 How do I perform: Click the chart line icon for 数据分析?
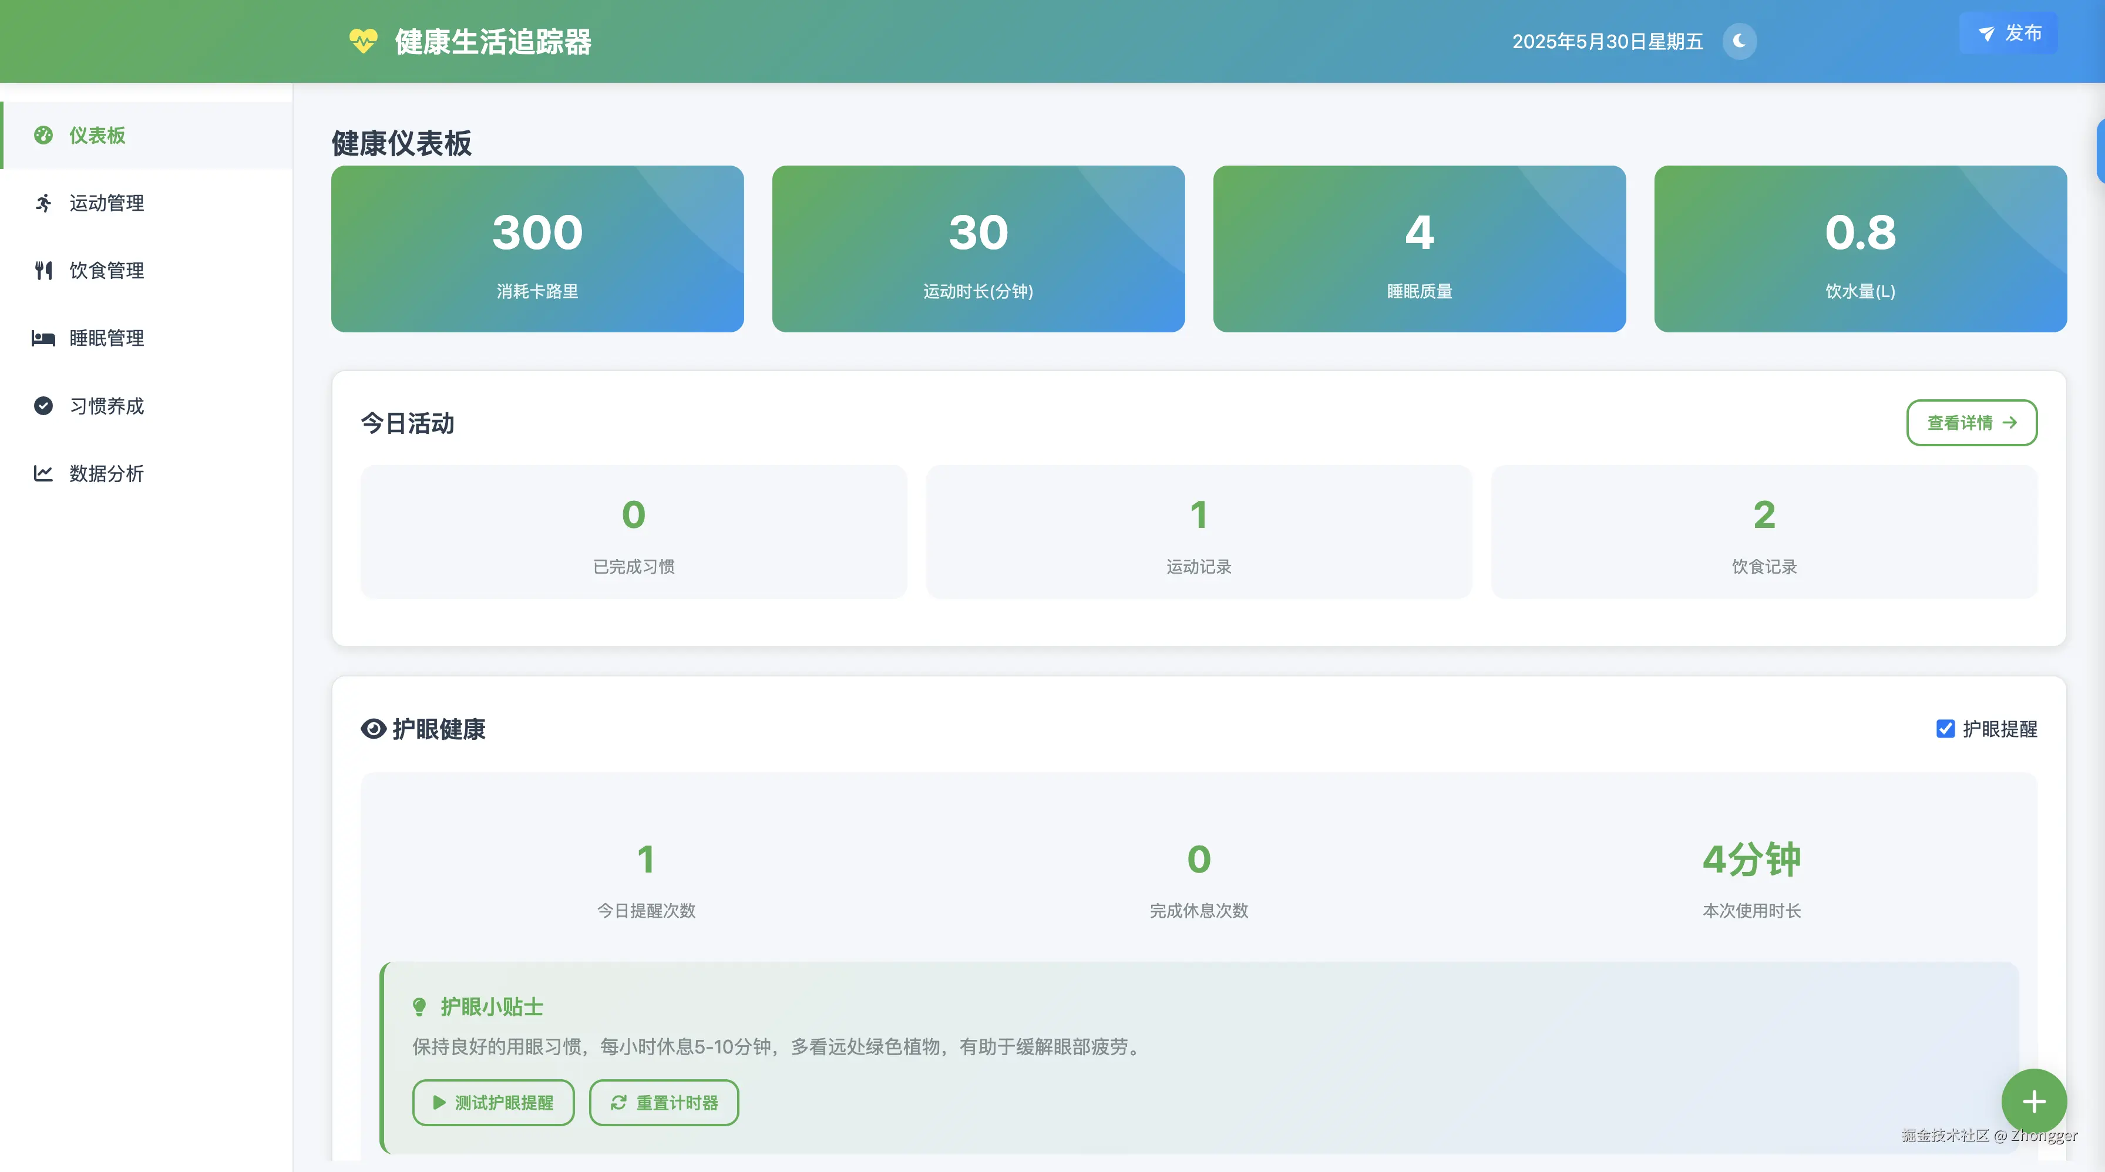tap(43, 474)
